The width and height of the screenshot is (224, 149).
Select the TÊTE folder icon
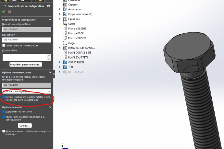click(65, 67)
